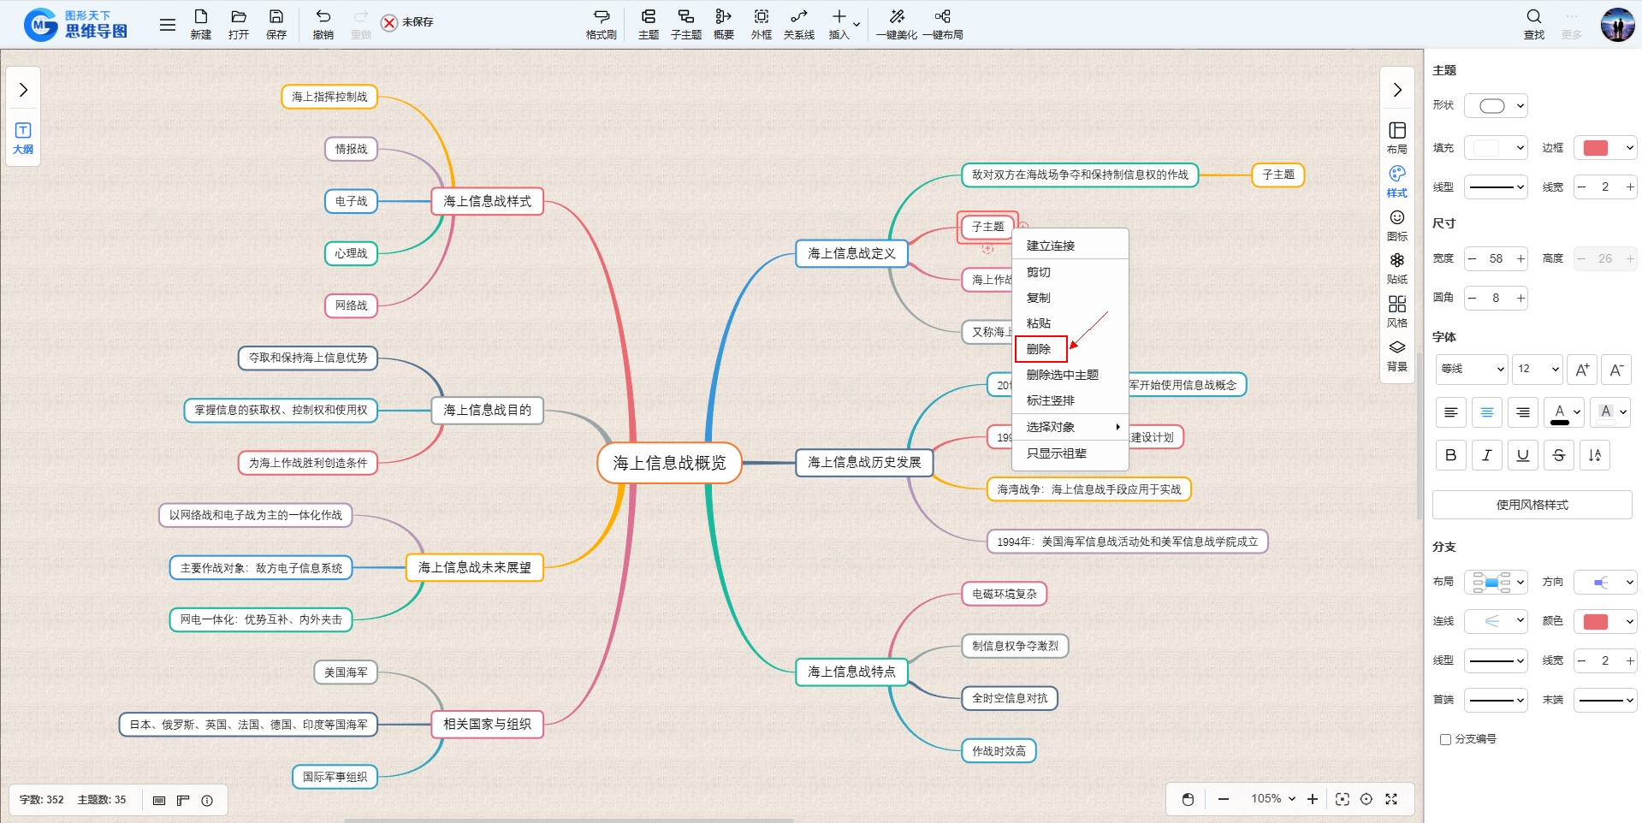Open the 边框 border color swatch

1604,148
